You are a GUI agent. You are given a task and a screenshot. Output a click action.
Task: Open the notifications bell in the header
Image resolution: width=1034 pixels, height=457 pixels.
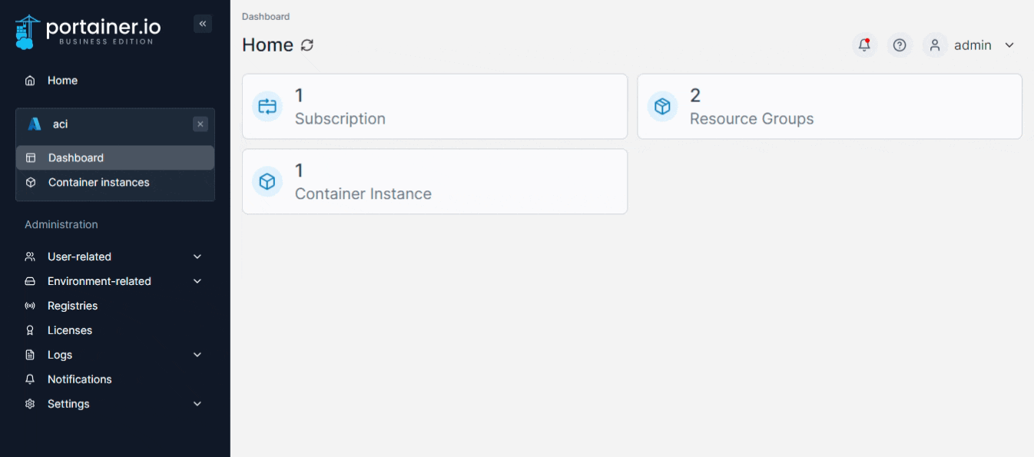tap(864, 45)
